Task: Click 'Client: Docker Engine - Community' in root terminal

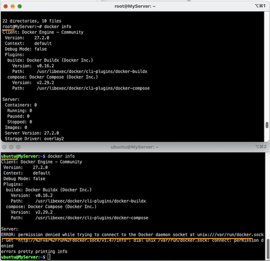Action: click(x=43, y=32)
